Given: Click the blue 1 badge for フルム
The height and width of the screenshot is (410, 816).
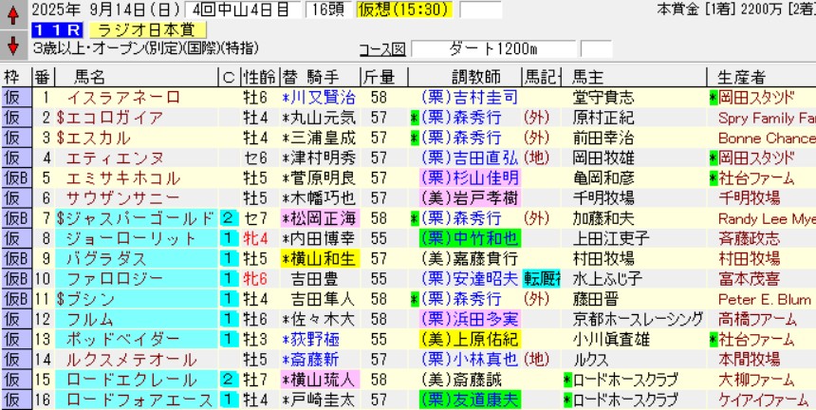Looking at the screenshot, I should click(x=228, y=319).
